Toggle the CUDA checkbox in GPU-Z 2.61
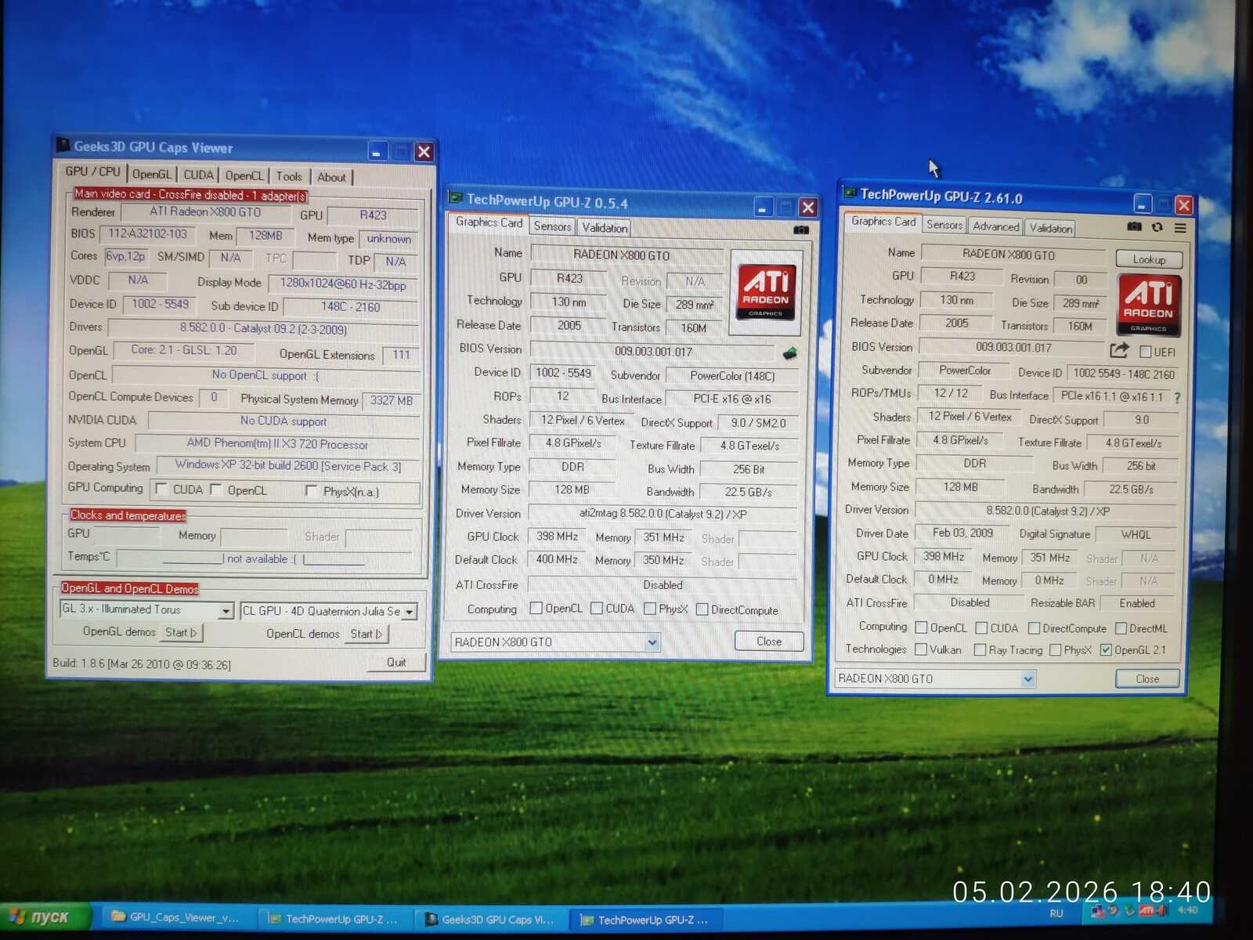Screen dimensions: 1253x940 (981, 628)
